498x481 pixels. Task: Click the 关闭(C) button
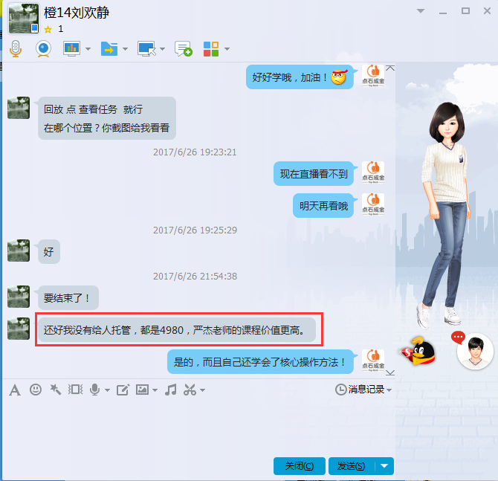300,466
